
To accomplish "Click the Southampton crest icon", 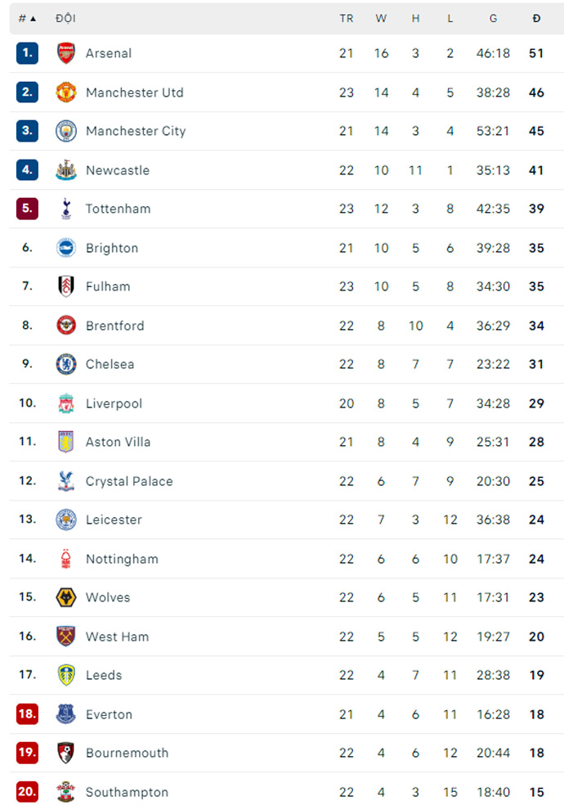I will [65, 792].
